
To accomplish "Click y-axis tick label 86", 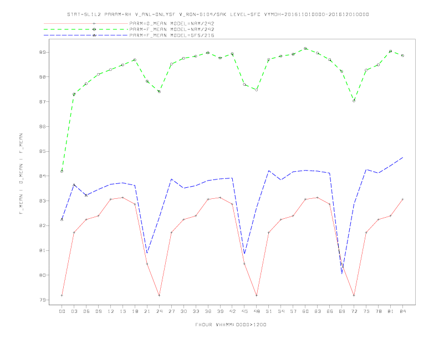I will [x=43, y=127].
